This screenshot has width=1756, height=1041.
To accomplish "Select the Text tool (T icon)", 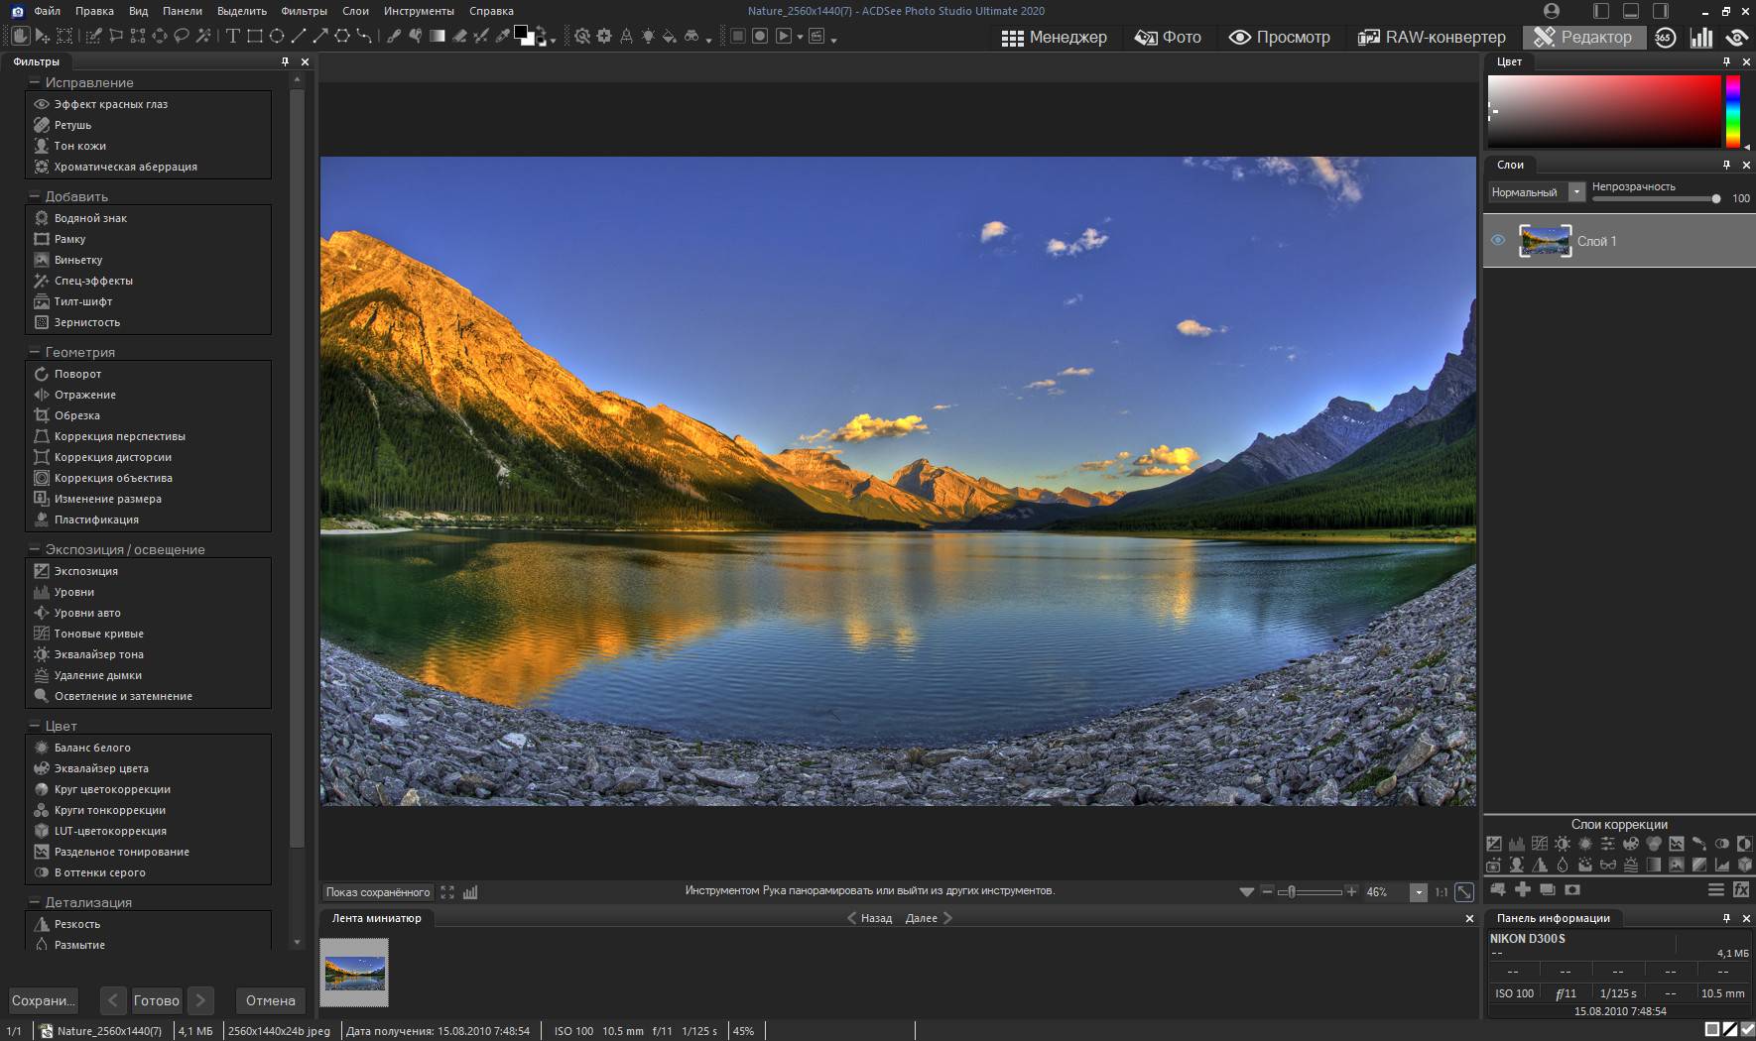I will click(233, 36).
